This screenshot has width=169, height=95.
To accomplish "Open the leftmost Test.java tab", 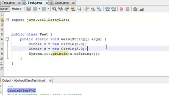I will [x=8, y=3].
